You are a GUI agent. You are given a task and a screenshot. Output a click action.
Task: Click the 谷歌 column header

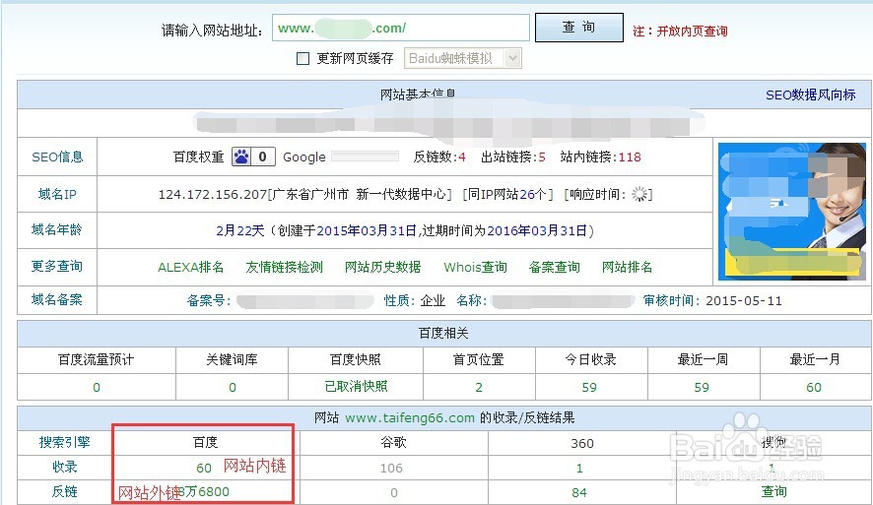393,442
